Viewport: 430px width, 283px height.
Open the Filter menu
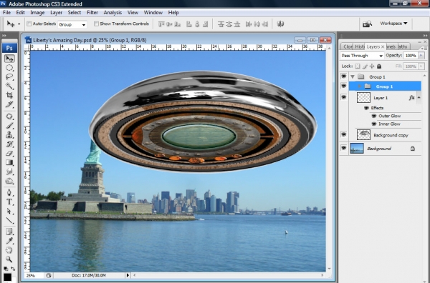tap(92, 13)
